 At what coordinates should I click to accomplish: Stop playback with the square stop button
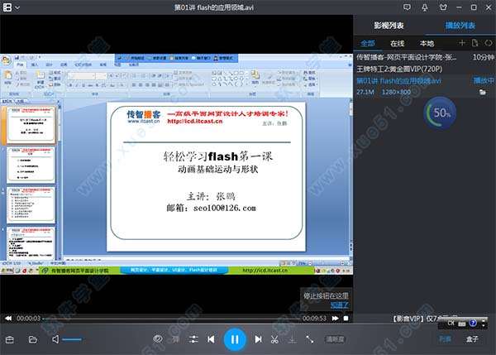[346, 318]
